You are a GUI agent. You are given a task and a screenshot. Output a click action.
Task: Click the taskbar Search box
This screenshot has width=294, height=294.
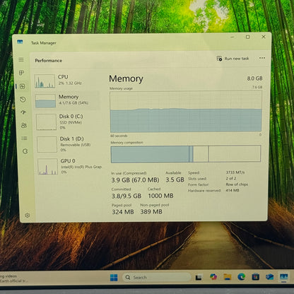coord(157,277)
